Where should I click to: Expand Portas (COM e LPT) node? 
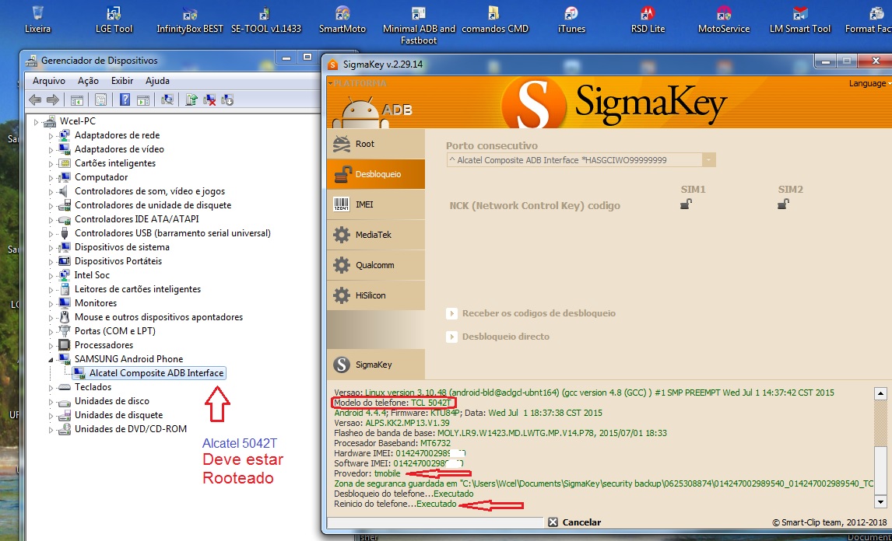(x=51, y=331)
